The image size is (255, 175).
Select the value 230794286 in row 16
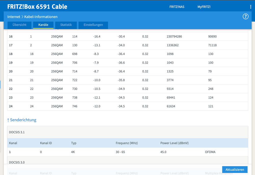(174, 37)
